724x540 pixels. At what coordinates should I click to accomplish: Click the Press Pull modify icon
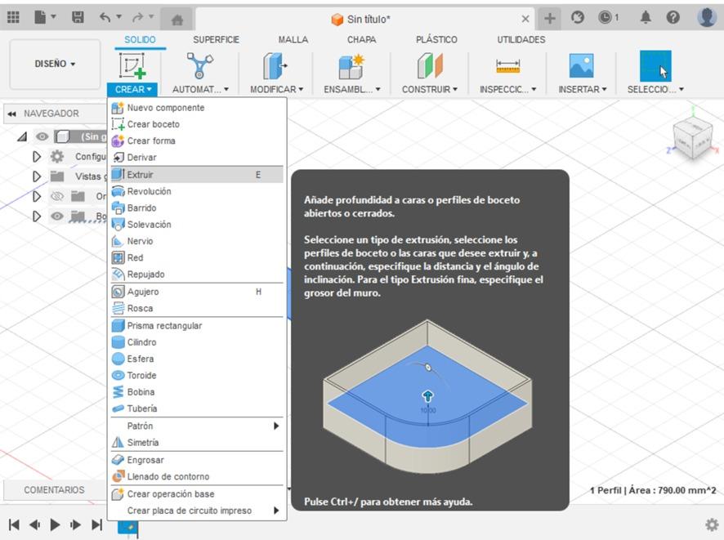coord(275,65)
